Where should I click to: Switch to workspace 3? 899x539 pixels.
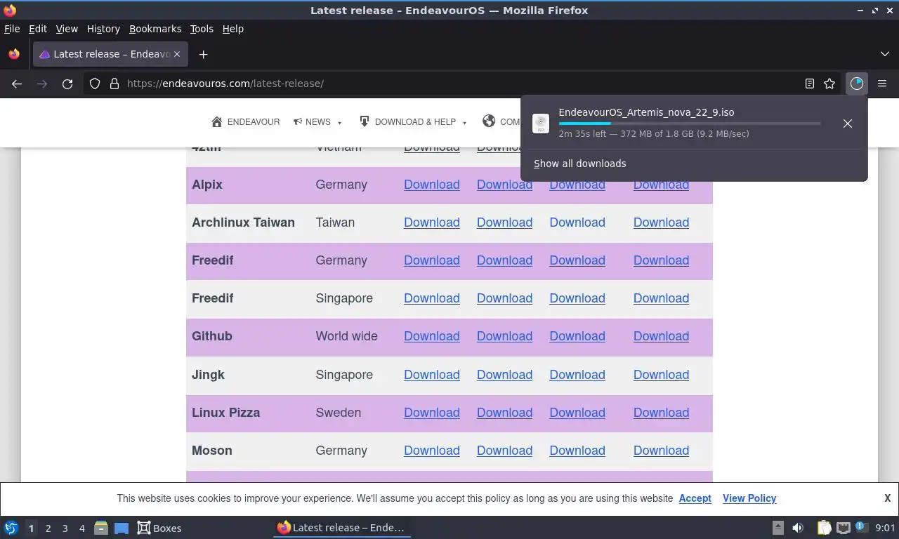coord(65,528)
